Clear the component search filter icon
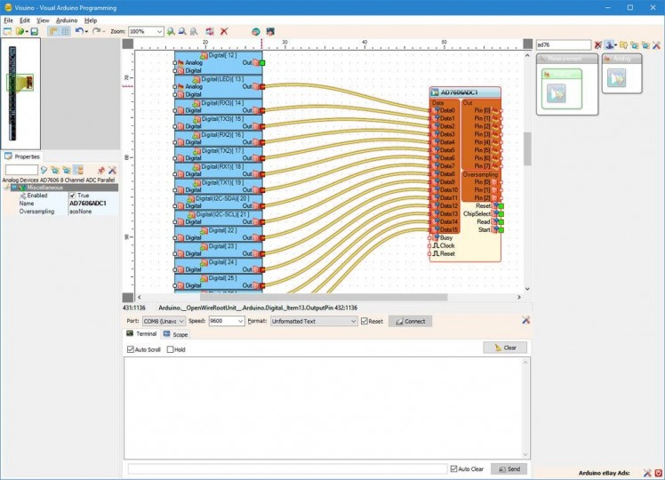This screenshot has width=665, height=480. pos(598,44)
